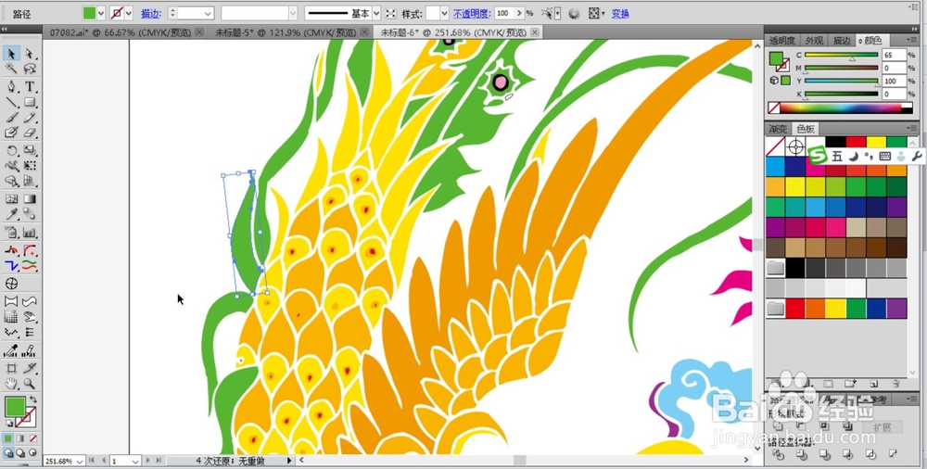This screenshot has width=927, height=469.
Task: Select the Direct Selection tool
Action: 31,54
